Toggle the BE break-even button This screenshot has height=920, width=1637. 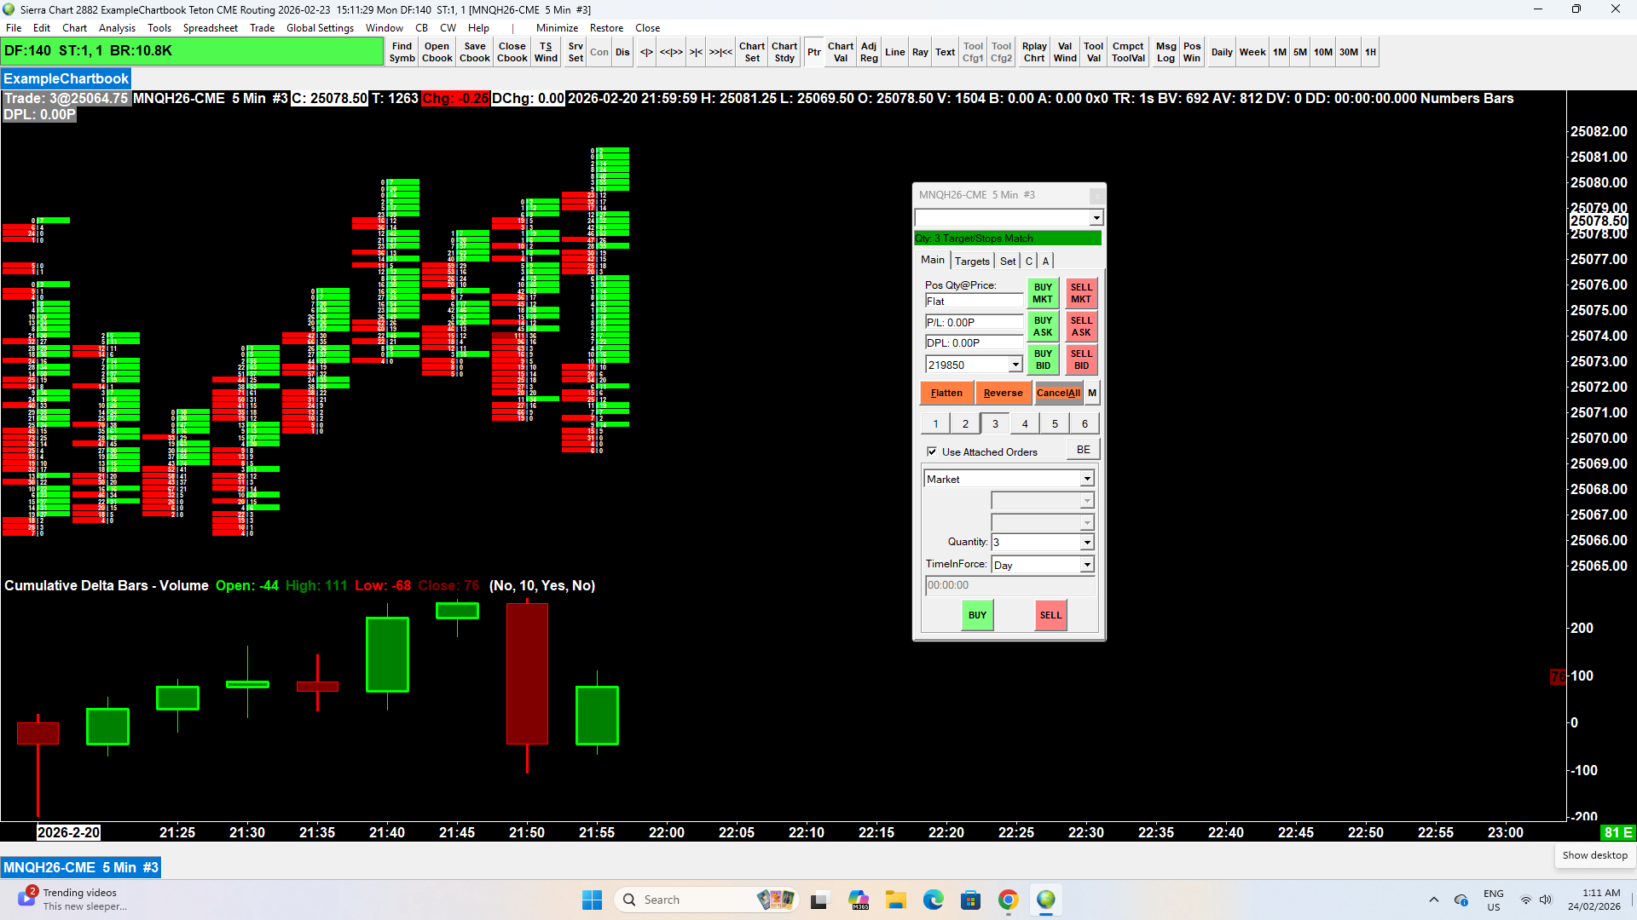(x=1083, y=450)
